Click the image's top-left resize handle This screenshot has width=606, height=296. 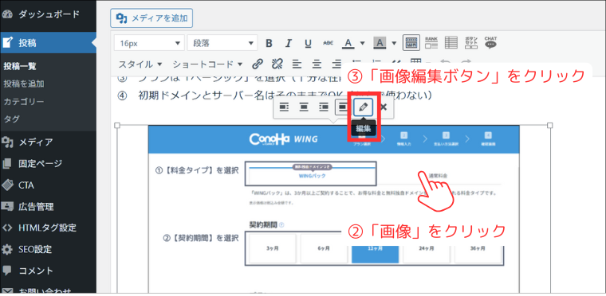117,126
